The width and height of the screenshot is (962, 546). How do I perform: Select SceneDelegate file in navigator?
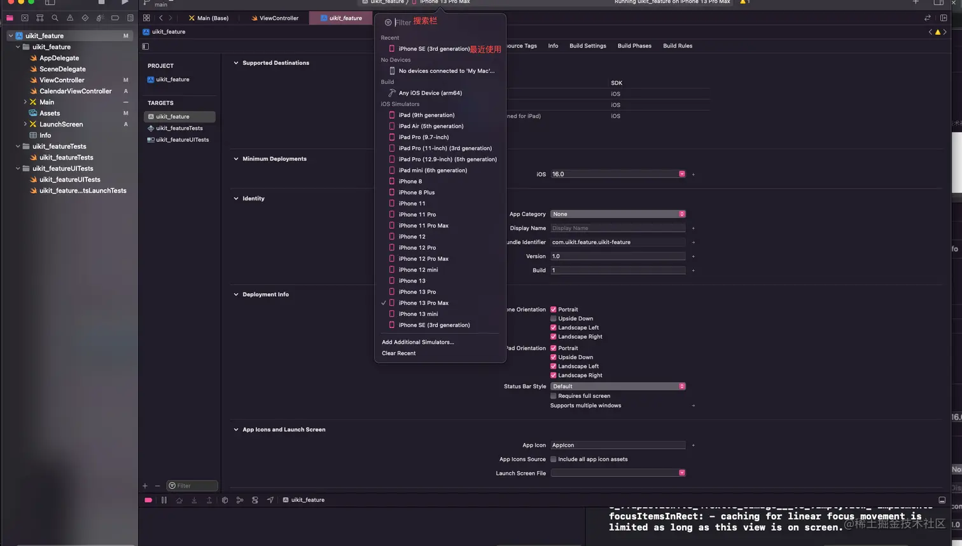62,69
